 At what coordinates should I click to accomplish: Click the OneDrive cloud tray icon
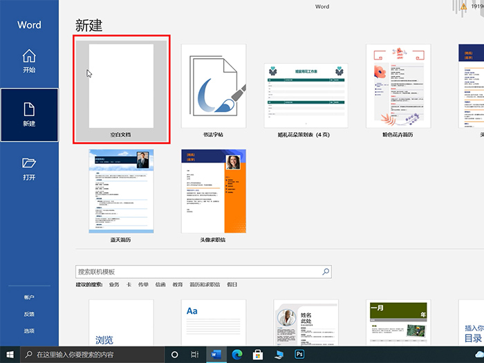480,354
